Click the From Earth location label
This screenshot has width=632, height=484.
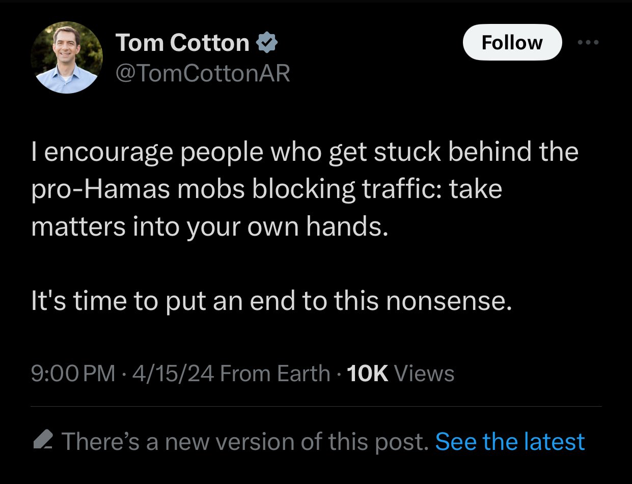tap(276, 374)
